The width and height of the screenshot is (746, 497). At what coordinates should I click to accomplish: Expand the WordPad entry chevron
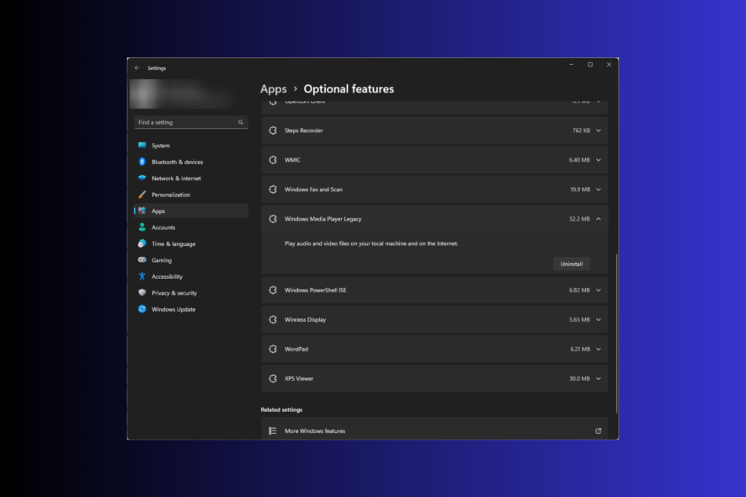[x=599, y=349]
